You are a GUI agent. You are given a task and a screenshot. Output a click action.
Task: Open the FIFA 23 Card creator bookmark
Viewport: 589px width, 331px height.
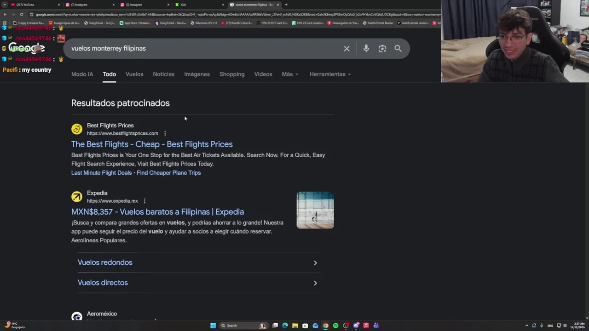point(308,23)
